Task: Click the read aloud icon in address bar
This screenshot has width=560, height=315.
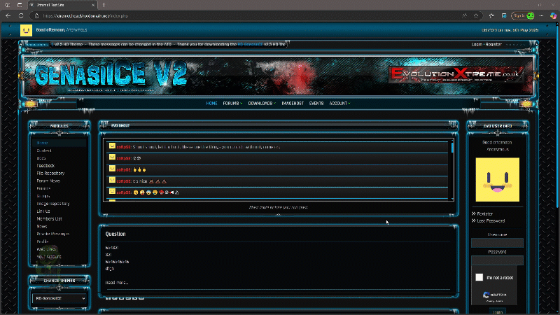Action: coord(464,15)
